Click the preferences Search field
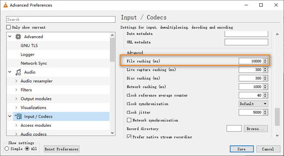The image size is (284, 156). (61, 19)
